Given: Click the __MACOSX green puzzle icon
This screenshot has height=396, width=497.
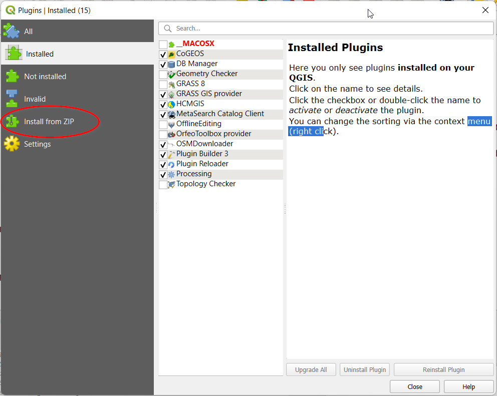Looking at the screenshot, I should (171, 45).
